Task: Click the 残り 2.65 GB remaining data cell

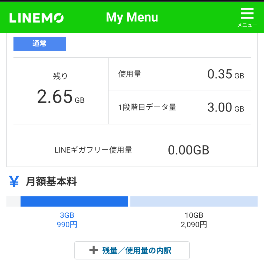Action: 61,91
